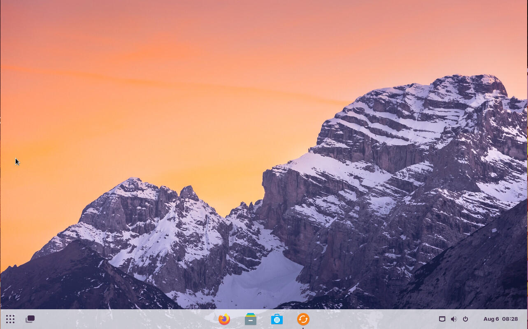Open the keyboard layout selection list
Screen dimensions: 528x329
coord(442,319)
